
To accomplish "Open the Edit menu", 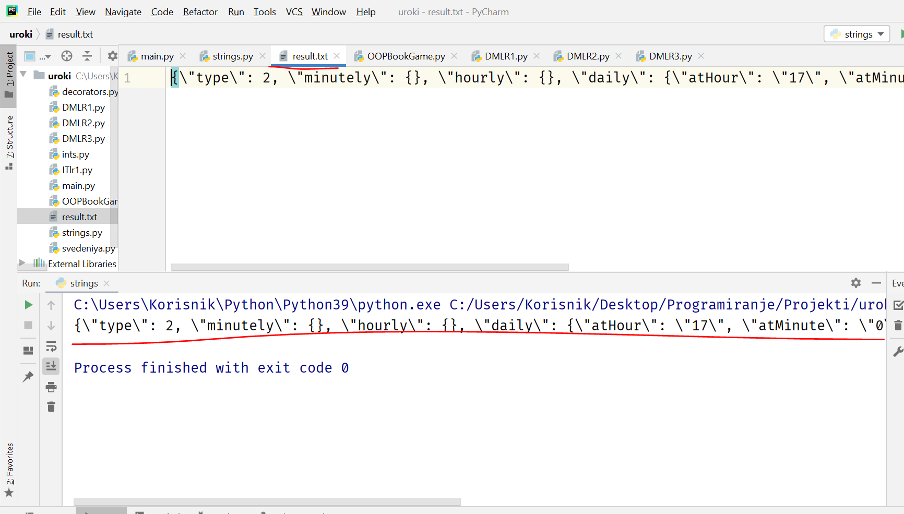I will pyautogui.click(x=58, y=12).
